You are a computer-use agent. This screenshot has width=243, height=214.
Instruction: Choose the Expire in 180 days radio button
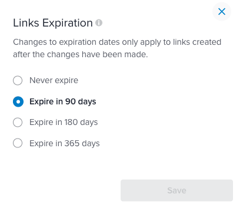click(18, 123)
